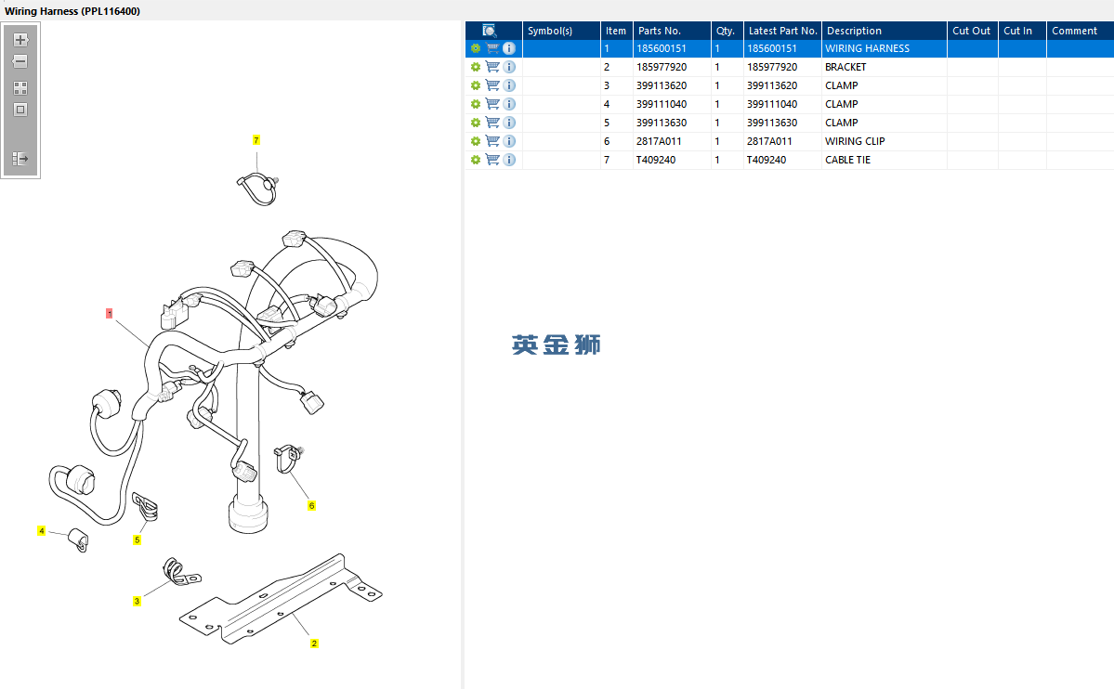The height and width of the screenshot is (689, 1114).
Task: Click callout label 4 in diagram
Action: [x=41, y=530]
